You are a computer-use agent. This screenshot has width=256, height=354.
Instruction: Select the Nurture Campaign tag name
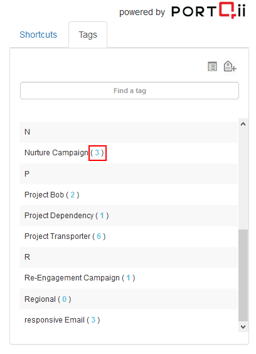coord(56,153)
